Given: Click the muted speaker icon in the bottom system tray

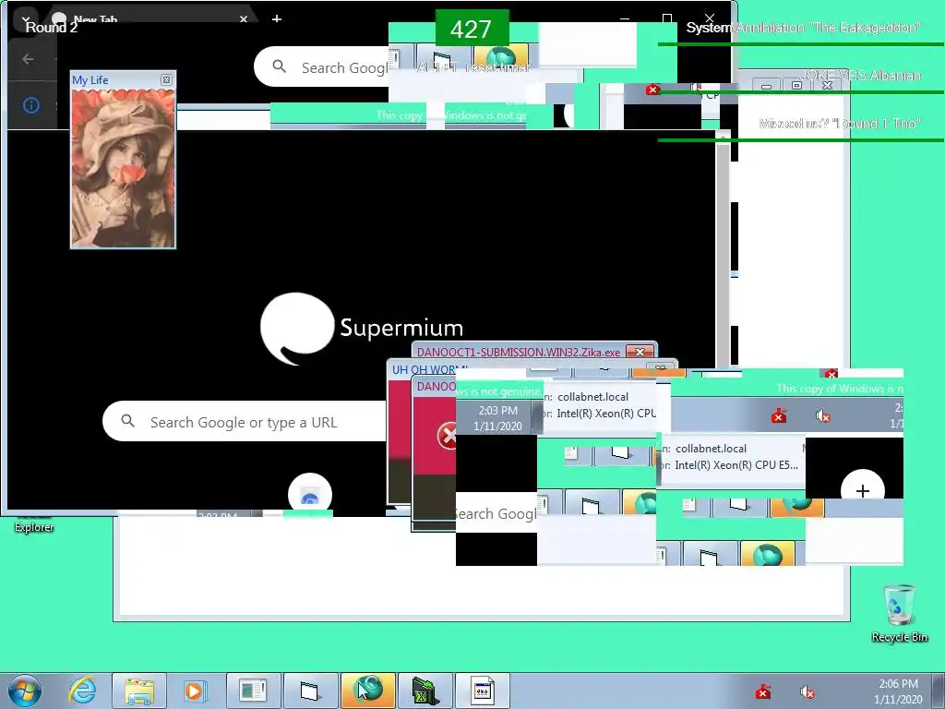Looking at the screenshot, I should [x=807, y=691].
